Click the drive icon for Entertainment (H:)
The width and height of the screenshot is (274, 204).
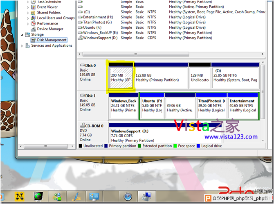[80, 17]
